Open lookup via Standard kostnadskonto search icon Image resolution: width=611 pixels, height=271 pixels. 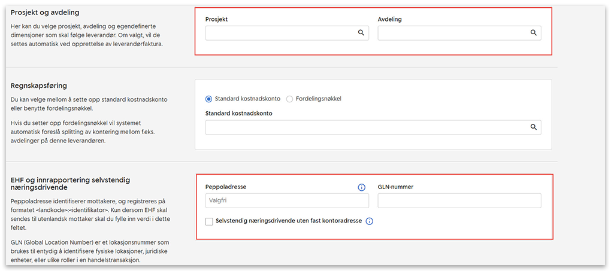(x=533, y=127)
